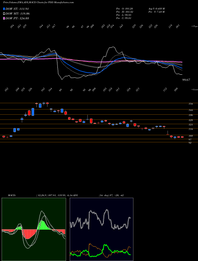Click the blue DOW ST legend swatch
Screen dimensions: 198x261
click(4, 9)
